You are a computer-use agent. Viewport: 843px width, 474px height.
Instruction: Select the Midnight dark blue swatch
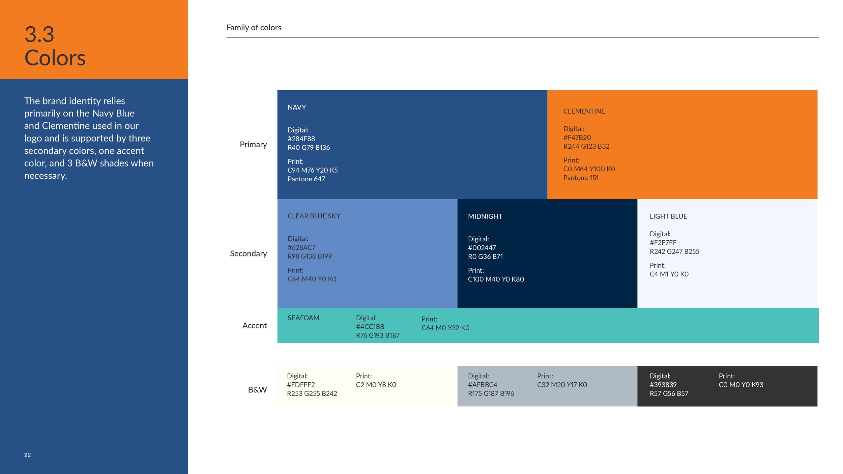click(x=547, y=254)
